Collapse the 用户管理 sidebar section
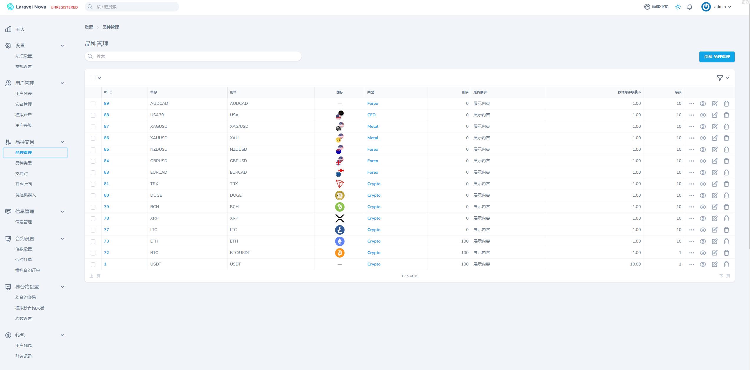 pos(62,83)
